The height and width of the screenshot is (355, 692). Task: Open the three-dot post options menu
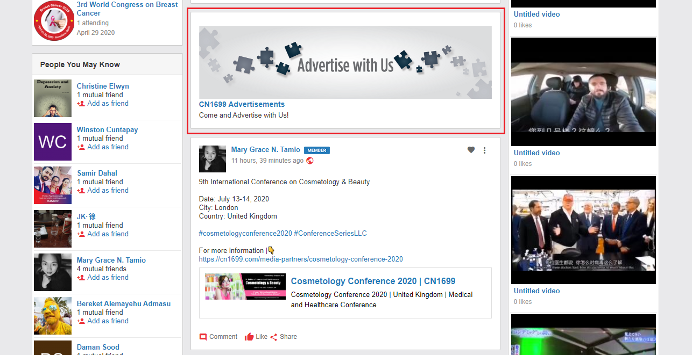coord(484,150)
